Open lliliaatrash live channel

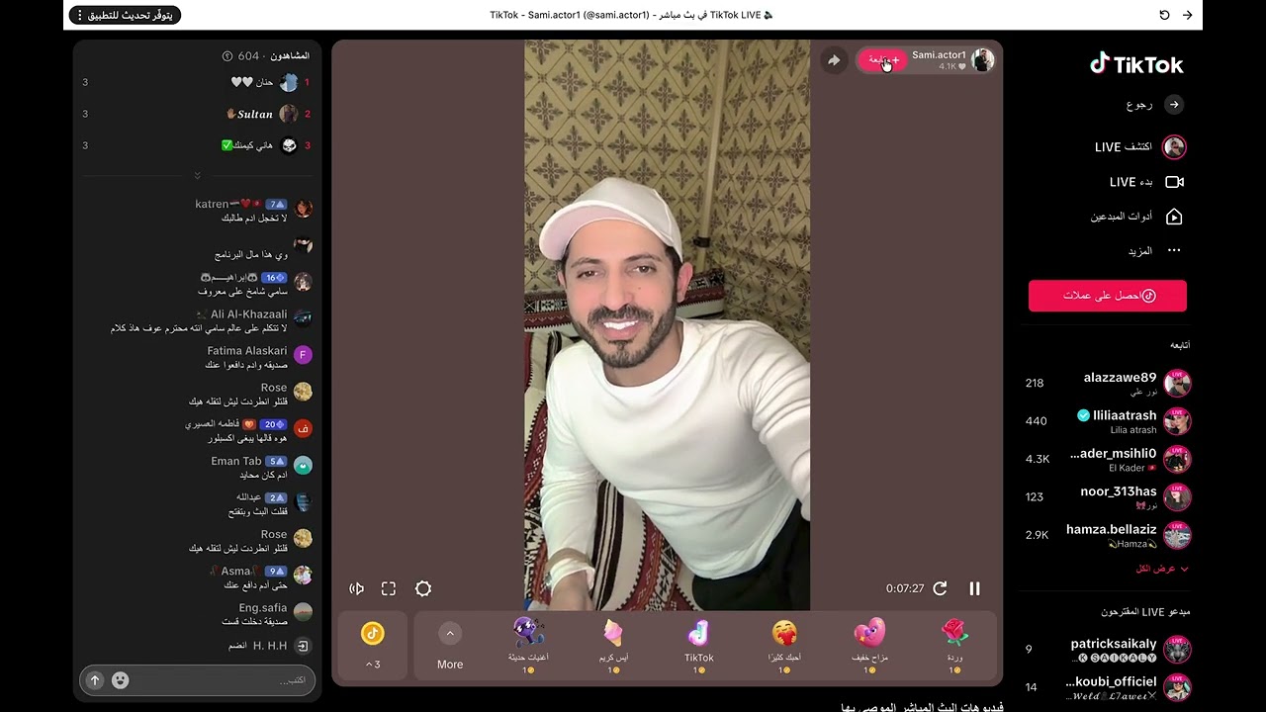coord(1108,421)
